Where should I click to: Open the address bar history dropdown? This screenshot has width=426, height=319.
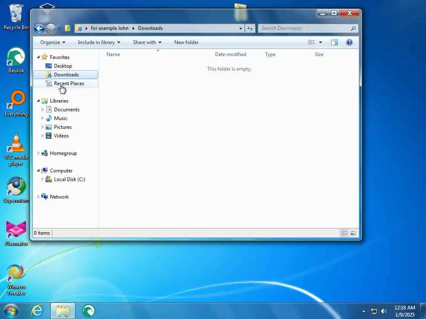click(x=240, y=28)
